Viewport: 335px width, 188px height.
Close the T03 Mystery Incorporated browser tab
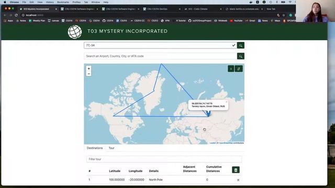click(56, 9)
